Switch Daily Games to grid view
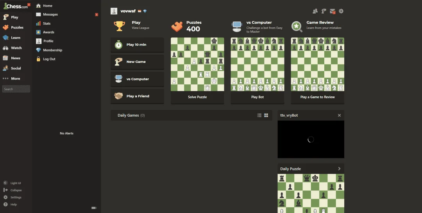This screenshot has height=213, width=422. tap(266, 115)
